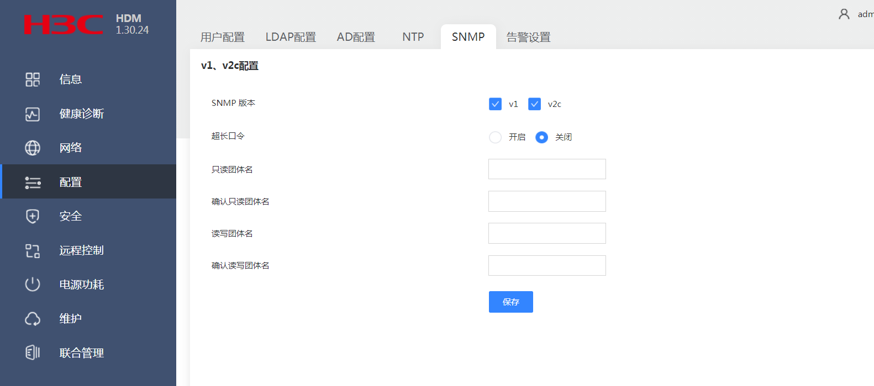
Task: Click the Information grid icon in sidebar
Action: pos(33,79)
